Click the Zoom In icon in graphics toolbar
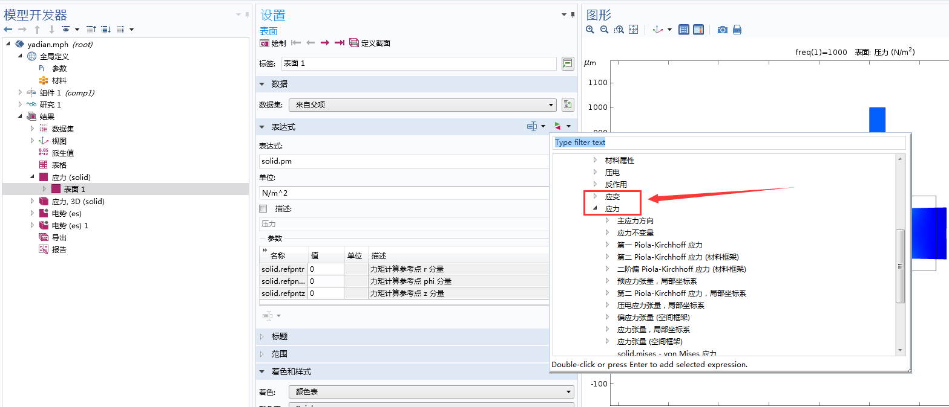 point(590,30)
